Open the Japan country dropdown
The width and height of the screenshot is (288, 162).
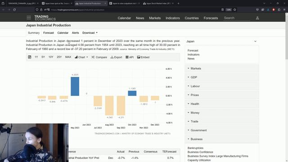click(x=222, y=41)
